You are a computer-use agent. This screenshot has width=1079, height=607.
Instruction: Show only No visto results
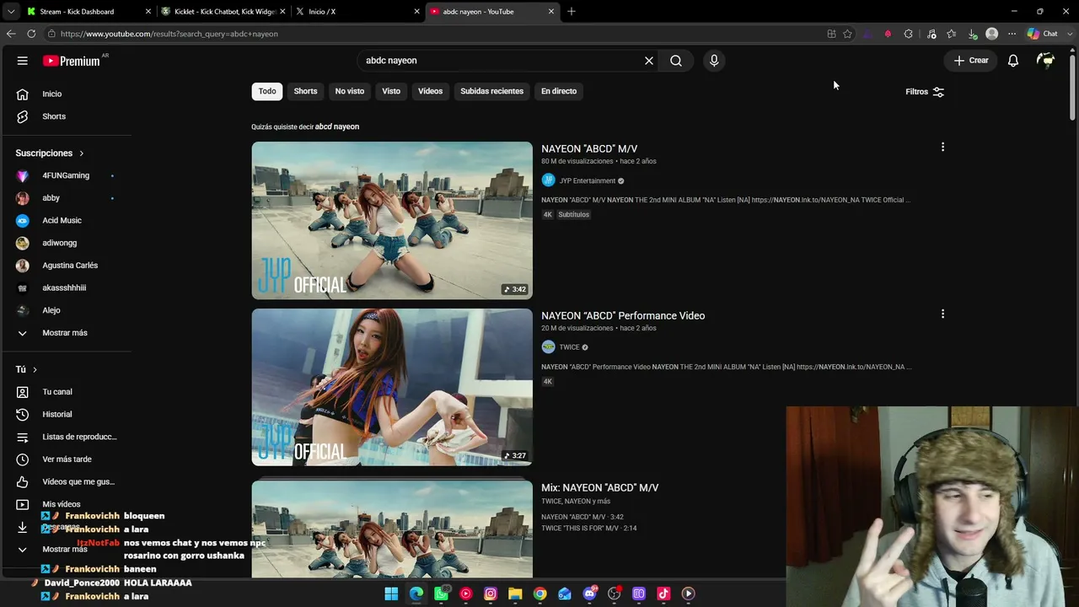pyautogui.click(x=350, y=91)
